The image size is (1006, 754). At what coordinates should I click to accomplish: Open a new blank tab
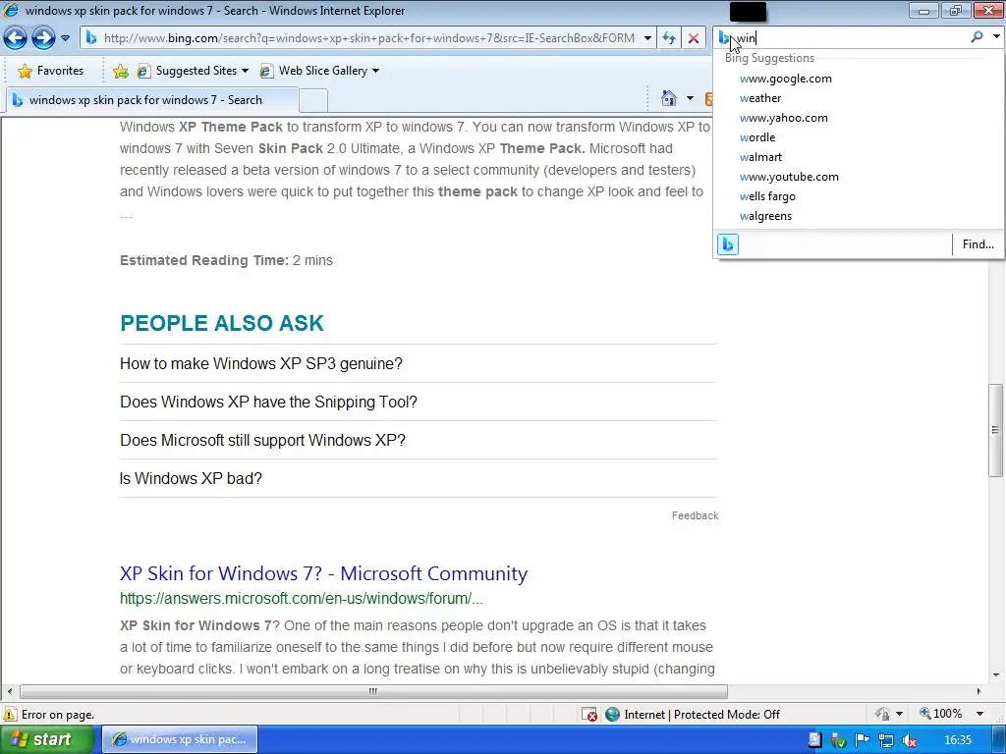point(313,100)
